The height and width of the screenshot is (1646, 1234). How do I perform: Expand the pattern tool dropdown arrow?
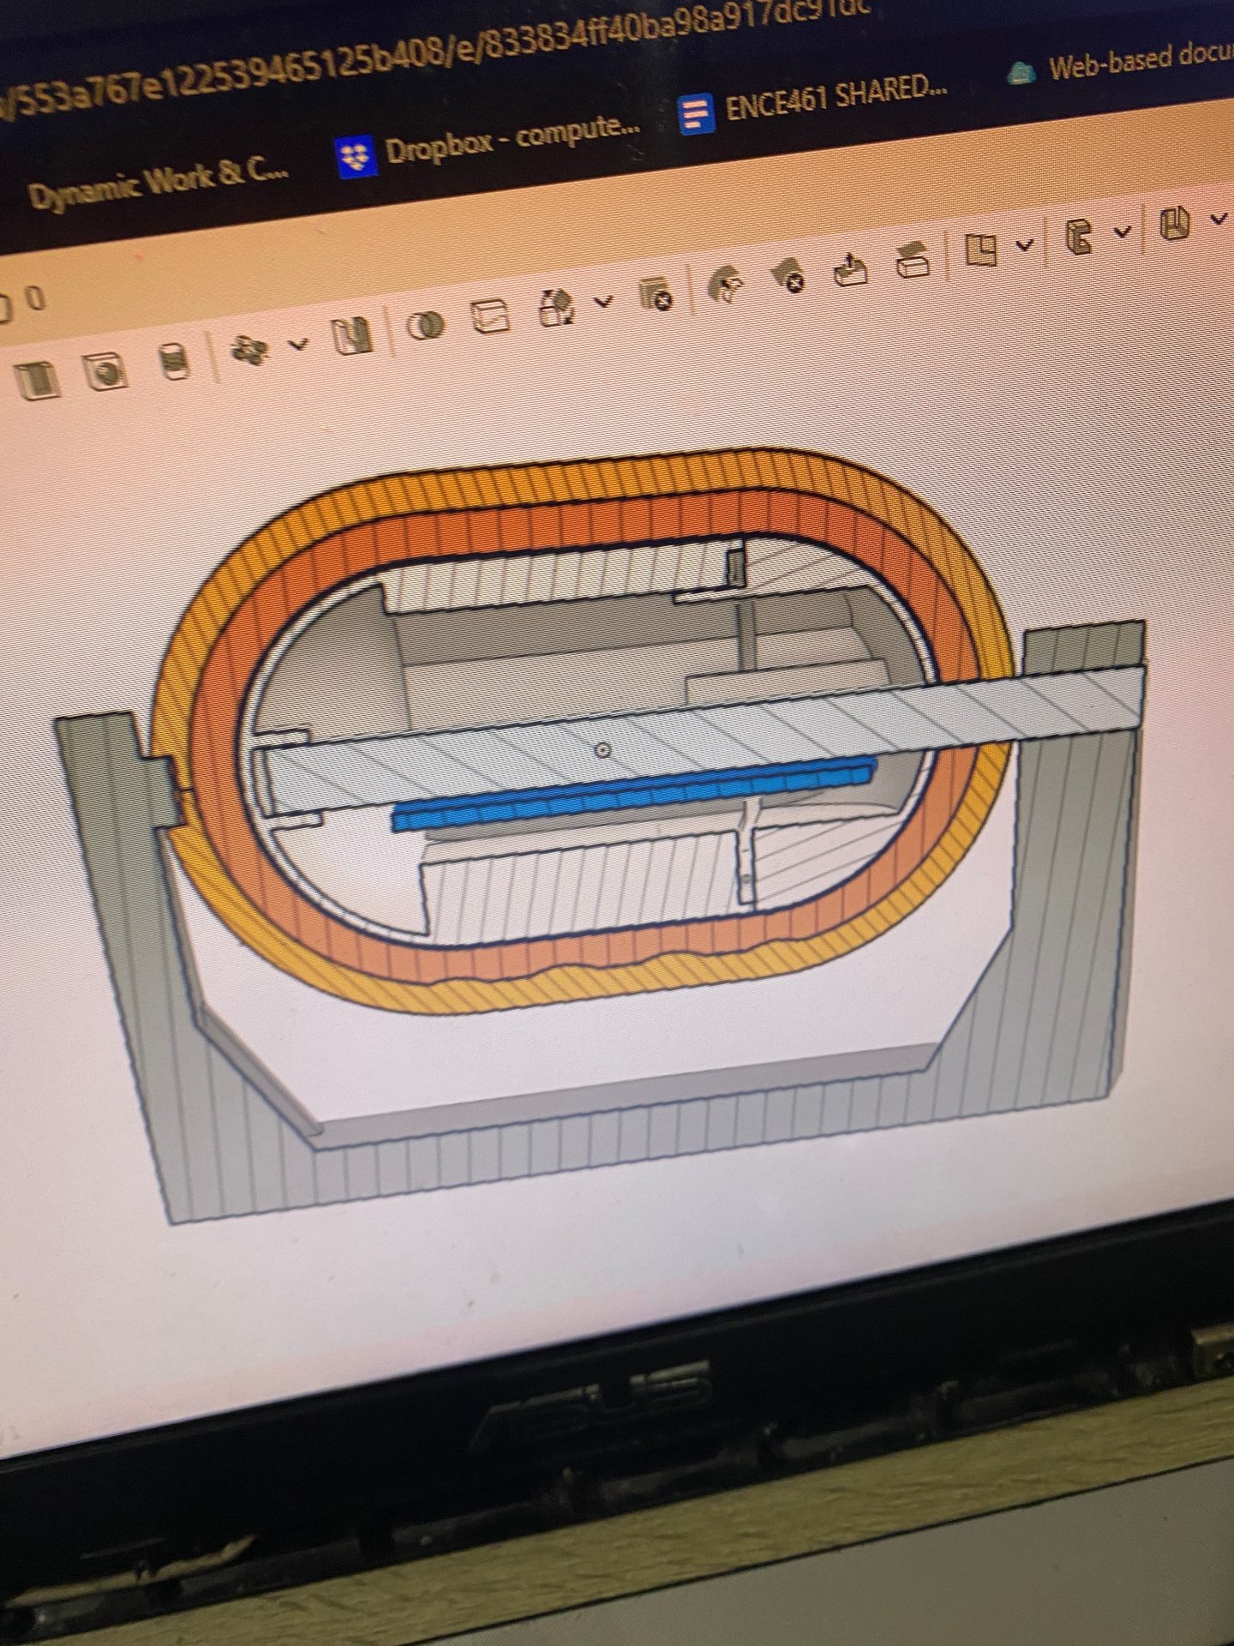297,345
